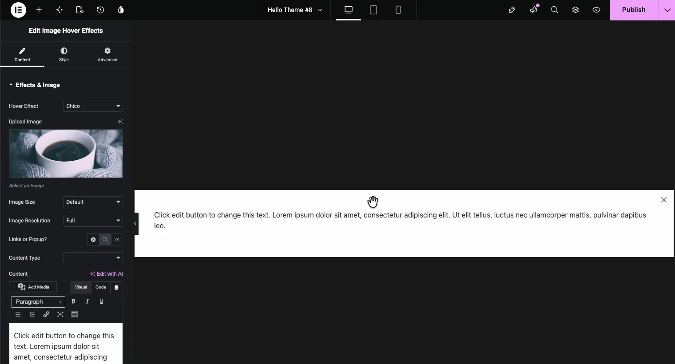Switch to Mobile preview mode
Viewport: 675px width, 364px height.
(x=398, y=10)
